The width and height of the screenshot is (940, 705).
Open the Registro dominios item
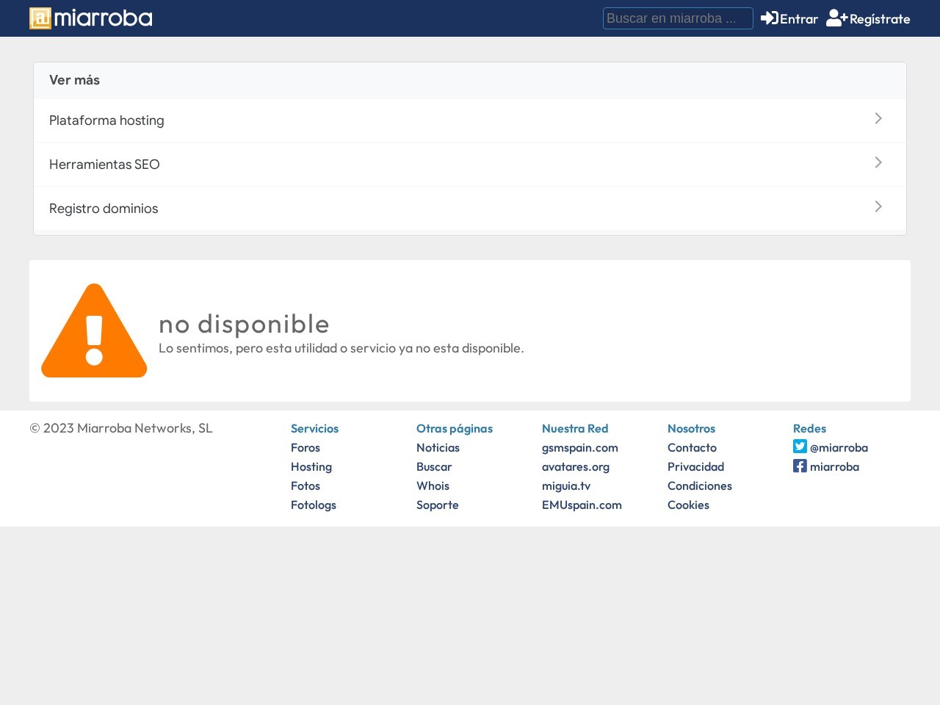470,209
